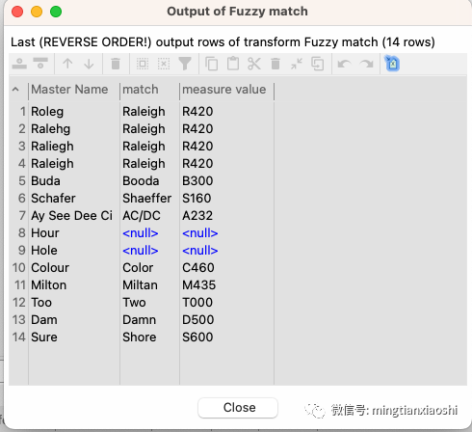This screenshot has height=432, width=472.
Task: Click the redo arrow icon
Action: pyautogui.click(x=366, y=64)
